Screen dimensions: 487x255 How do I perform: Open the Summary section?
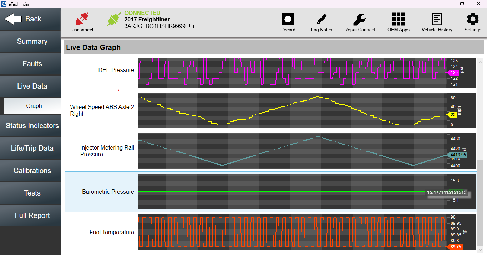(x=30, y=42)
